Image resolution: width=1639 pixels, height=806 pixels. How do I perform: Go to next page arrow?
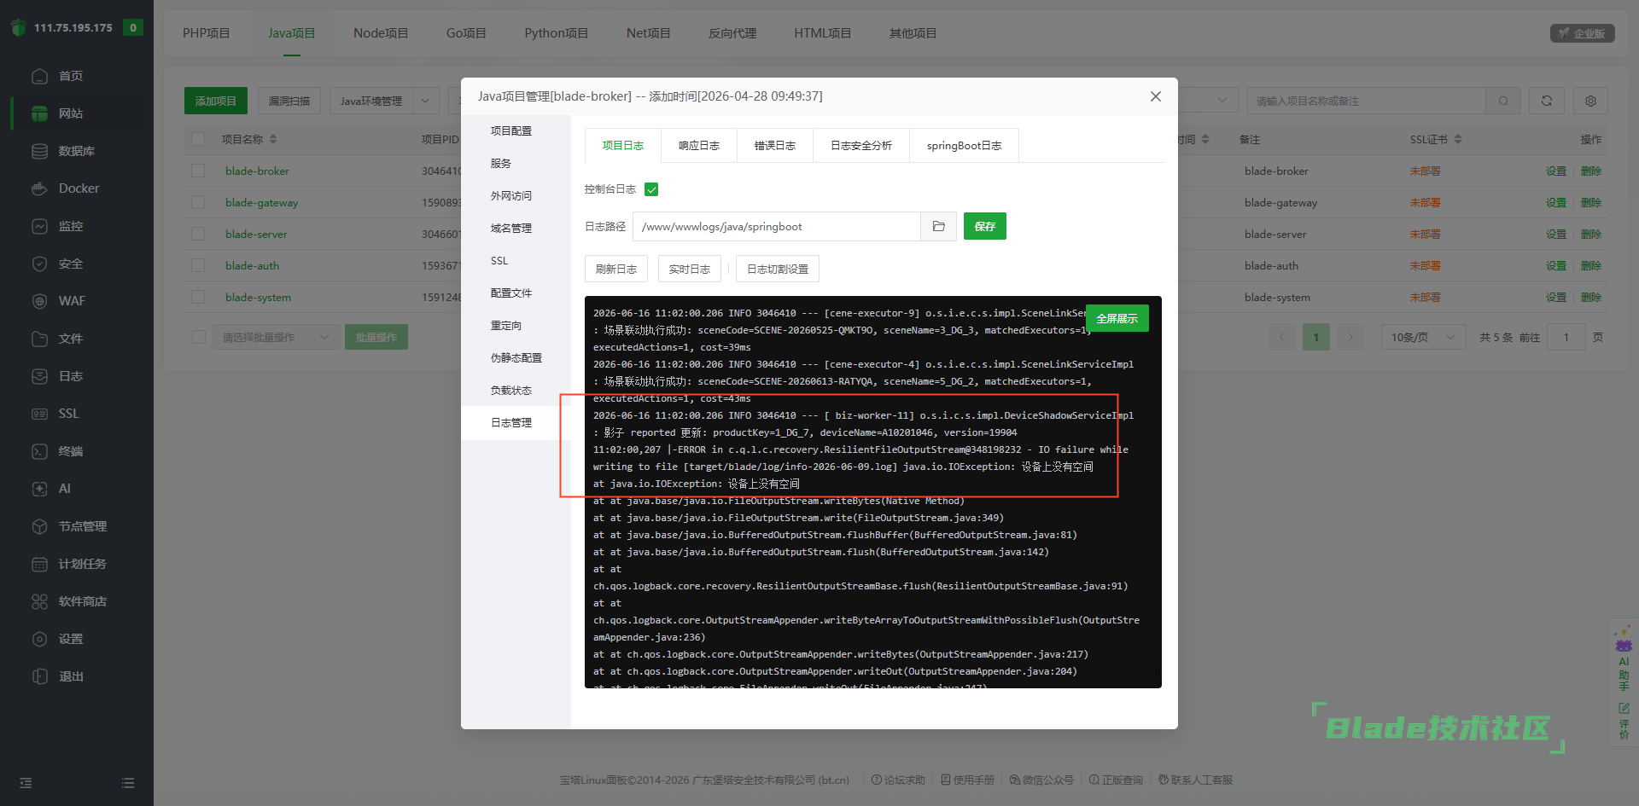click(x=1350, y=337)
